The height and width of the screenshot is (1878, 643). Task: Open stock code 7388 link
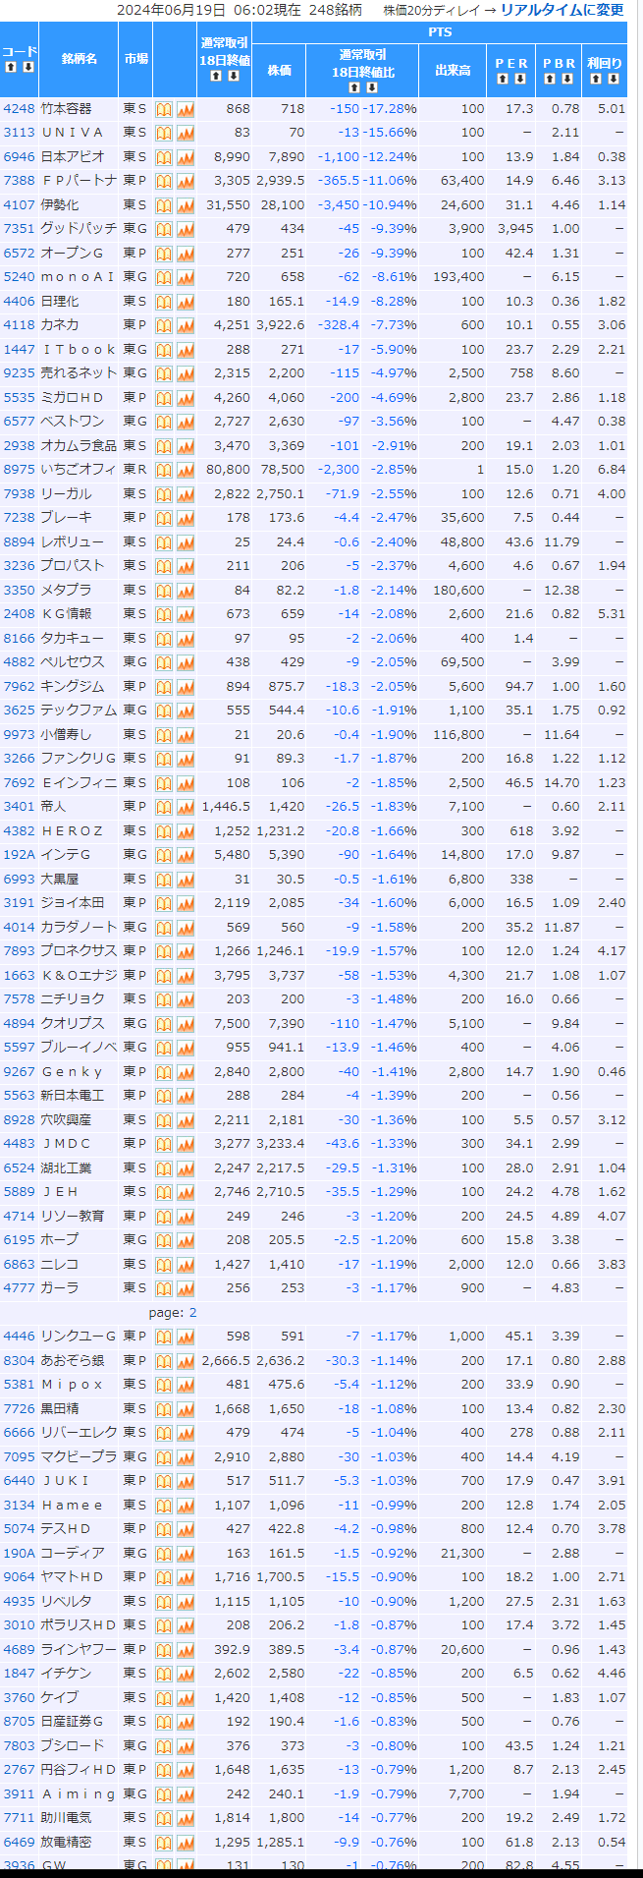[x=19, y=181]
